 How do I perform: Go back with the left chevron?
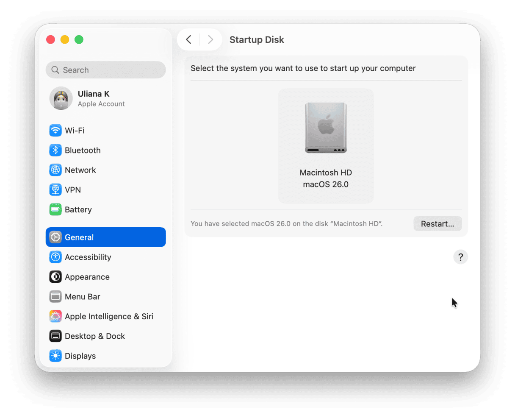[188, 40]
